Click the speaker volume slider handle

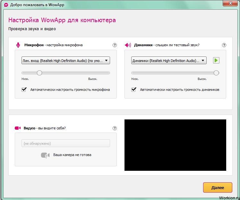pyautogui.click(x=216, y=73)
